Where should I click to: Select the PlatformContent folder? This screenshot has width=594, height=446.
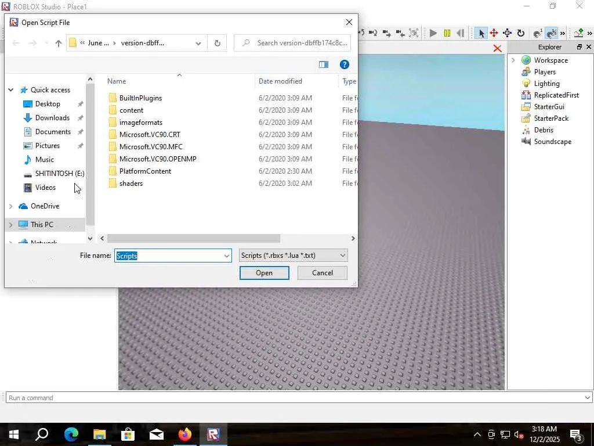[145, 171]
